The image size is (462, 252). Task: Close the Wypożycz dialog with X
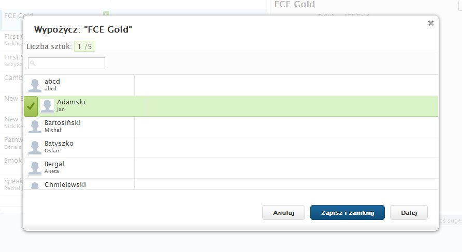[x=431, y=23]
